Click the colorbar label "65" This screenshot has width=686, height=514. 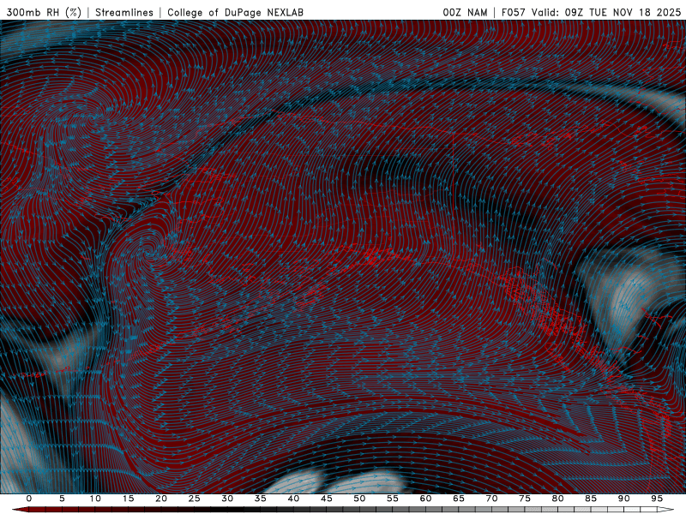459,499
